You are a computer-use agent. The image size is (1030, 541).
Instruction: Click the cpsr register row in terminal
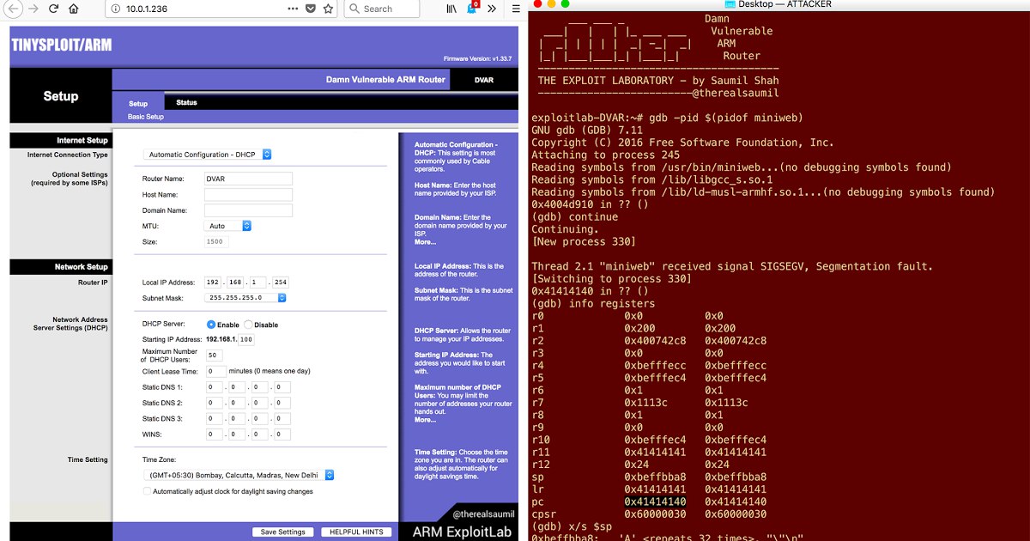pos(649,514)
